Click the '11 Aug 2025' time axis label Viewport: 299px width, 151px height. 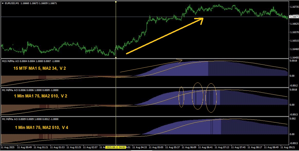click(x=8, y=147)
